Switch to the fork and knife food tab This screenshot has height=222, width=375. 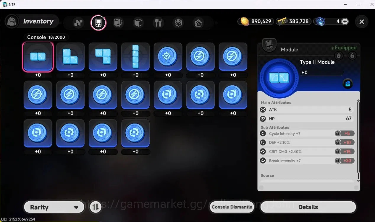[x=158, y=22]
